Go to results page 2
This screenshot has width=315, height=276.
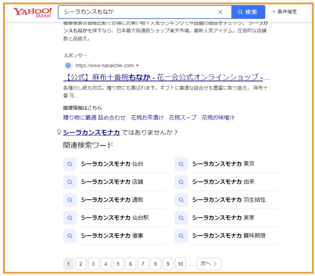point(81,264)
